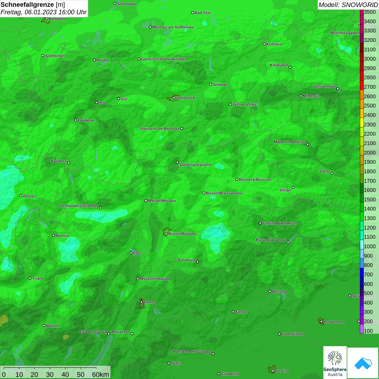Click the Imst label

[x=102, y=103]
